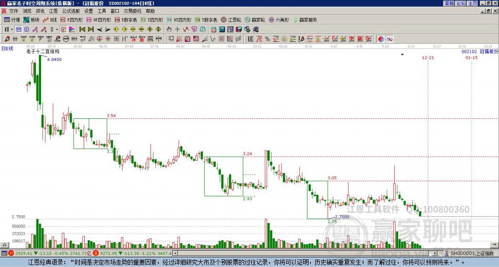The width and height of the screenshot is (499, 267).
Task: Open the 江恩 menu
Action: (54, 11)
